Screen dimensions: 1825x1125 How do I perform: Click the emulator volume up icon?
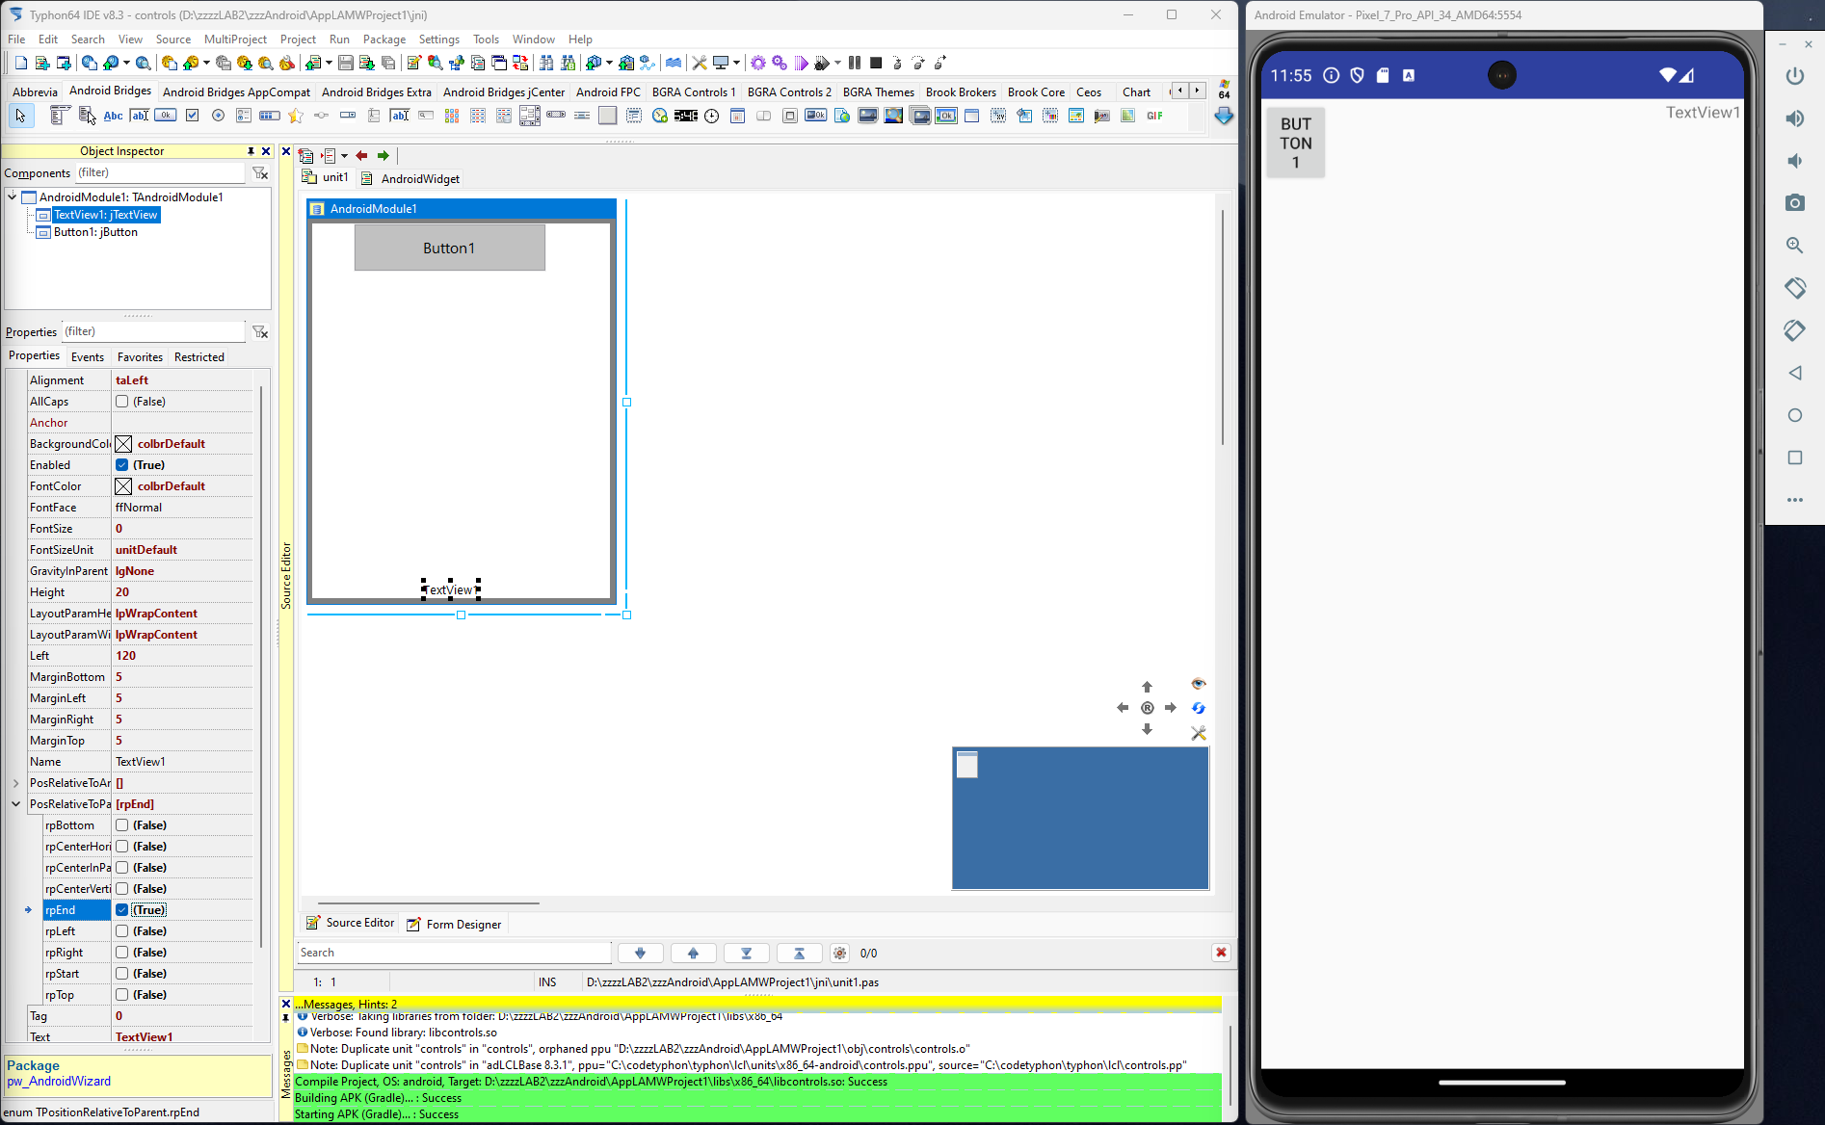[1794, 118]
